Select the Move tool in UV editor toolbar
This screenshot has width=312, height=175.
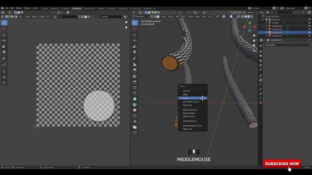4,35
